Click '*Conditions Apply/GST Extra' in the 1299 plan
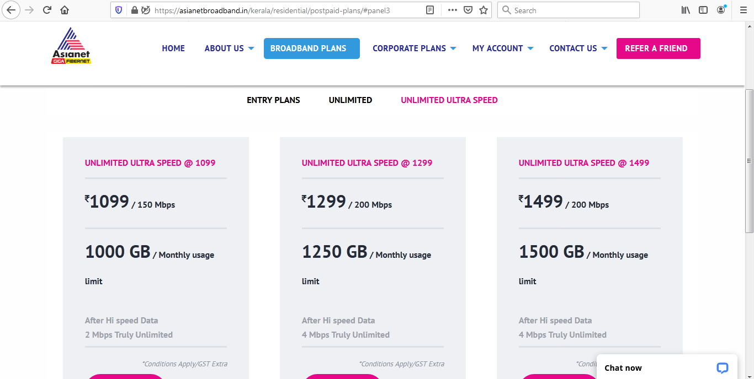The width and height of the screenshot is (754, 379). coord(402,364)
